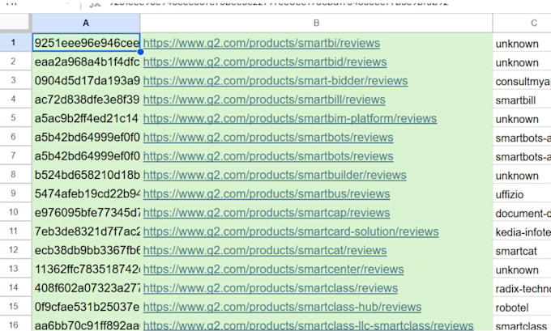Select column C header
551x331 pixels.
tap(522, 23)
